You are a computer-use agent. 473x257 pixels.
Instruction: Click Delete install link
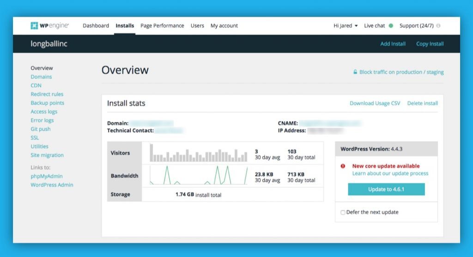point(423,103)
